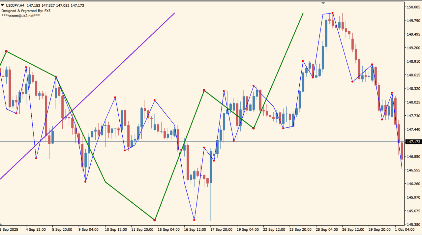Screen dimensions: 422x235
Task: Click the hazem@uk2.net indicator label
Action: coord(20,15)
